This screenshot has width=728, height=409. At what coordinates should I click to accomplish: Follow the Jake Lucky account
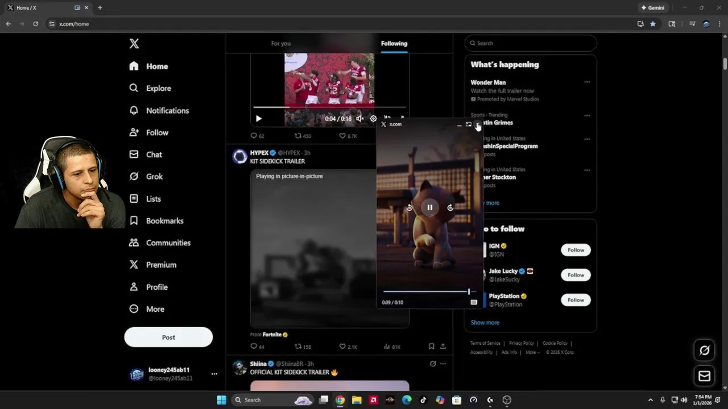tap(576, 275)
